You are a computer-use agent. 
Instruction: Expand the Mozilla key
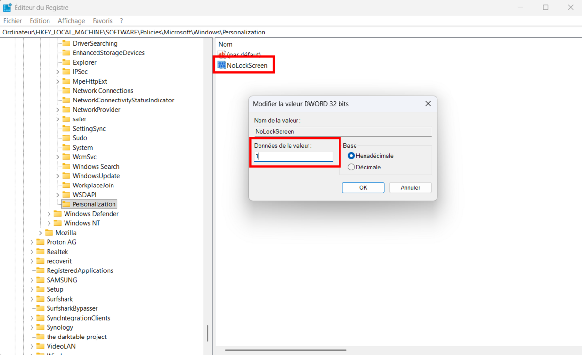(x=41, y=233)
